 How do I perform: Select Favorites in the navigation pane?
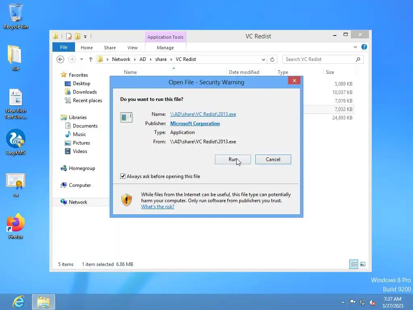(75, 75)
